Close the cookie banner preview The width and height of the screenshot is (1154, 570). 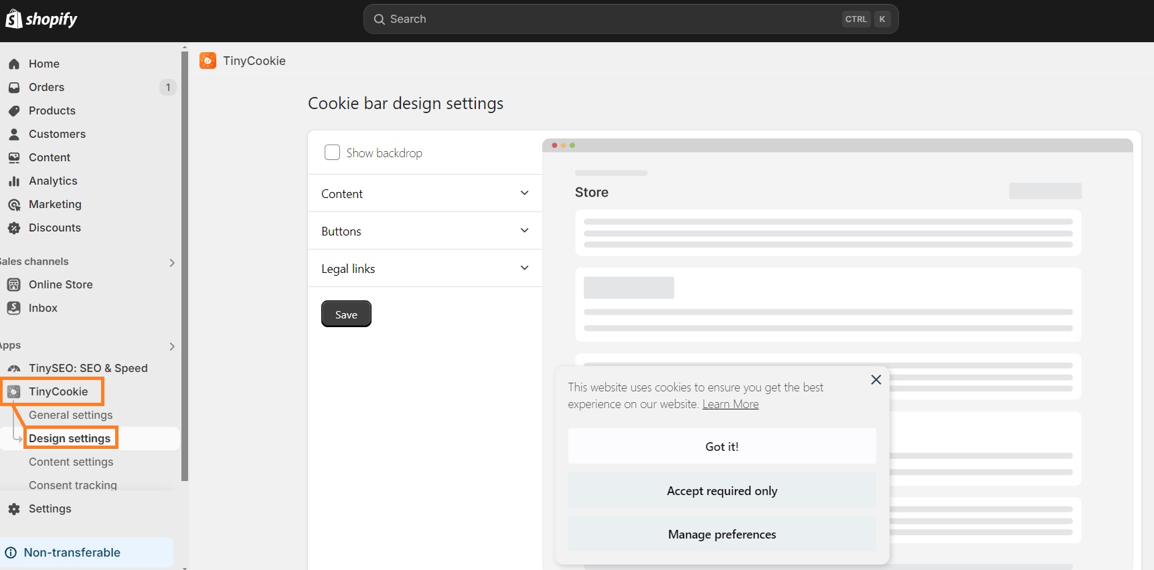(x=876, y=380)
